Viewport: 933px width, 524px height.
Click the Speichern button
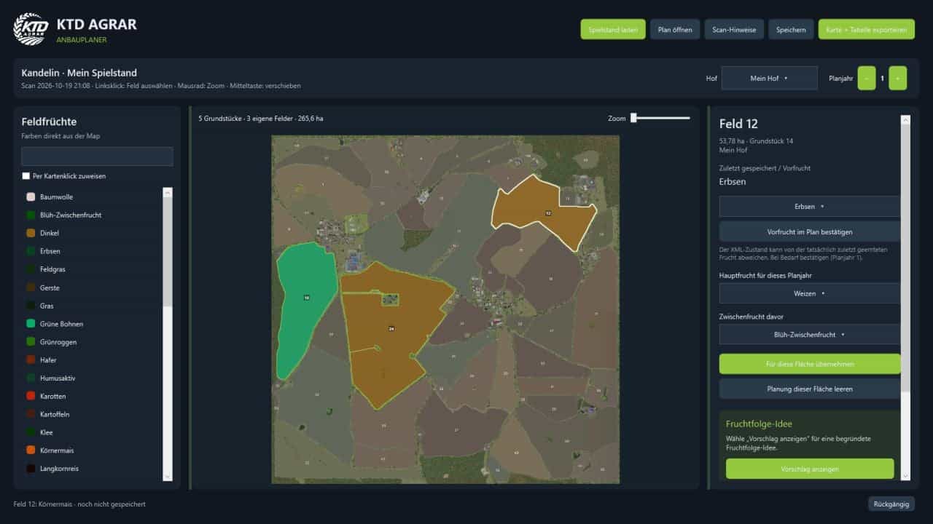(x=791, y=29)
